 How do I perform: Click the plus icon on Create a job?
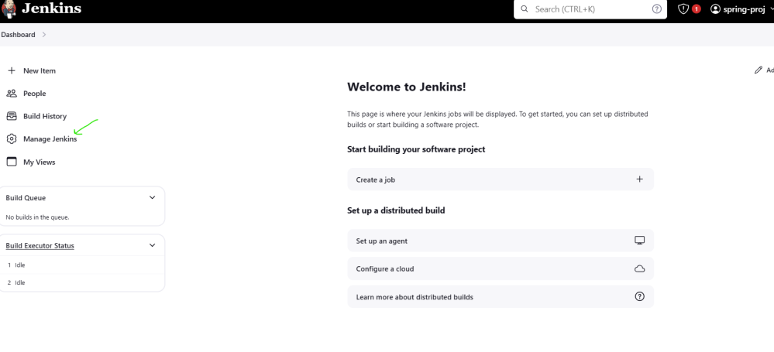639,179
